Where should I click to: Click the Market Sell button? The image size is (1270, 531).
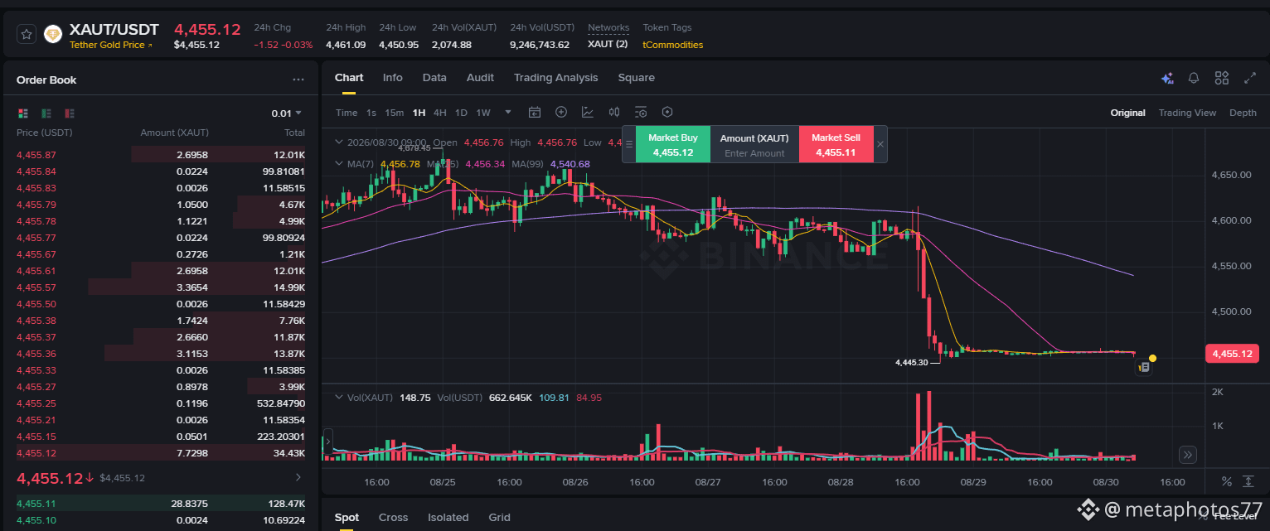coord(836,145)
